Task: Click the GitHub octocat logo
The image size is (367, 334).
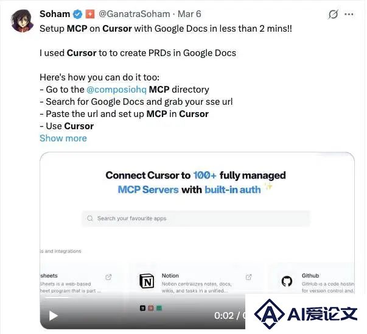Action: tap(287, 281)
